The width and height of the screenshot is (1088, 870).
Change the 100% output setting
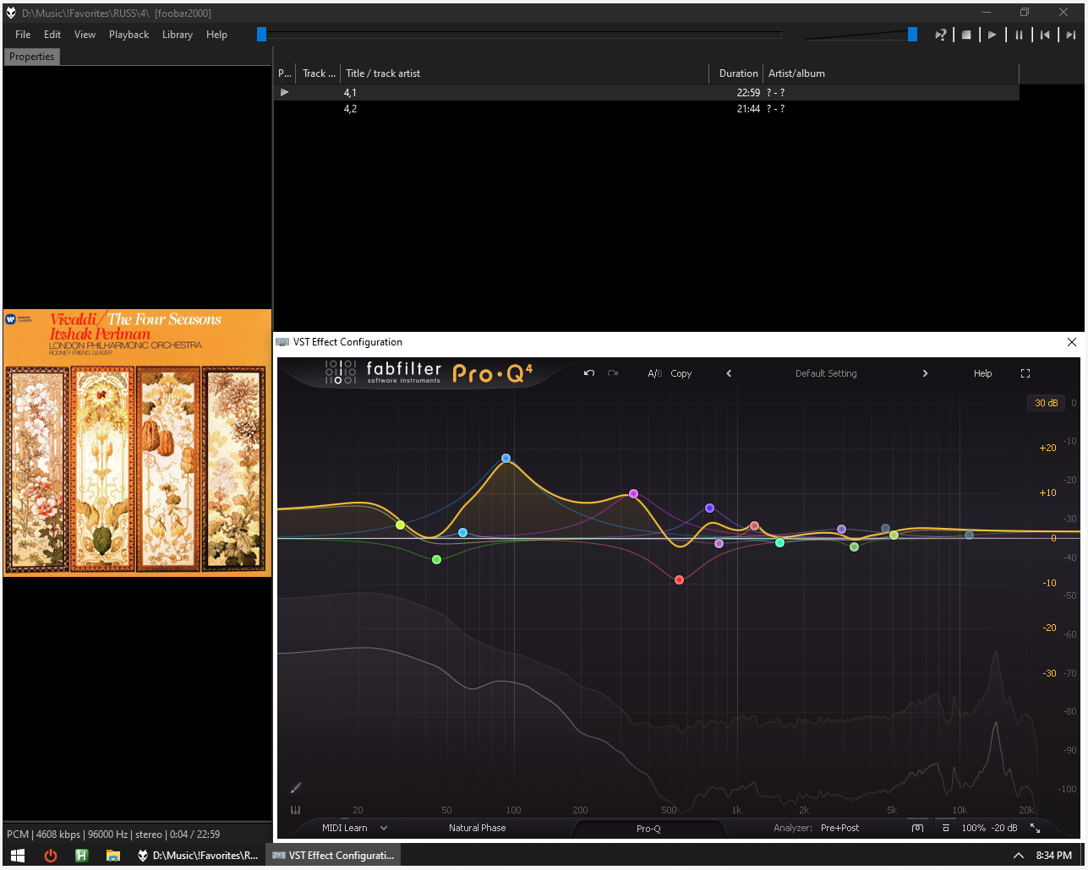(973, 828)
